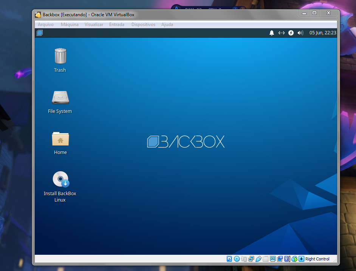Open the File System desktop icon
Viewport: 356px width, 271px height.
[x=60, y=97]
